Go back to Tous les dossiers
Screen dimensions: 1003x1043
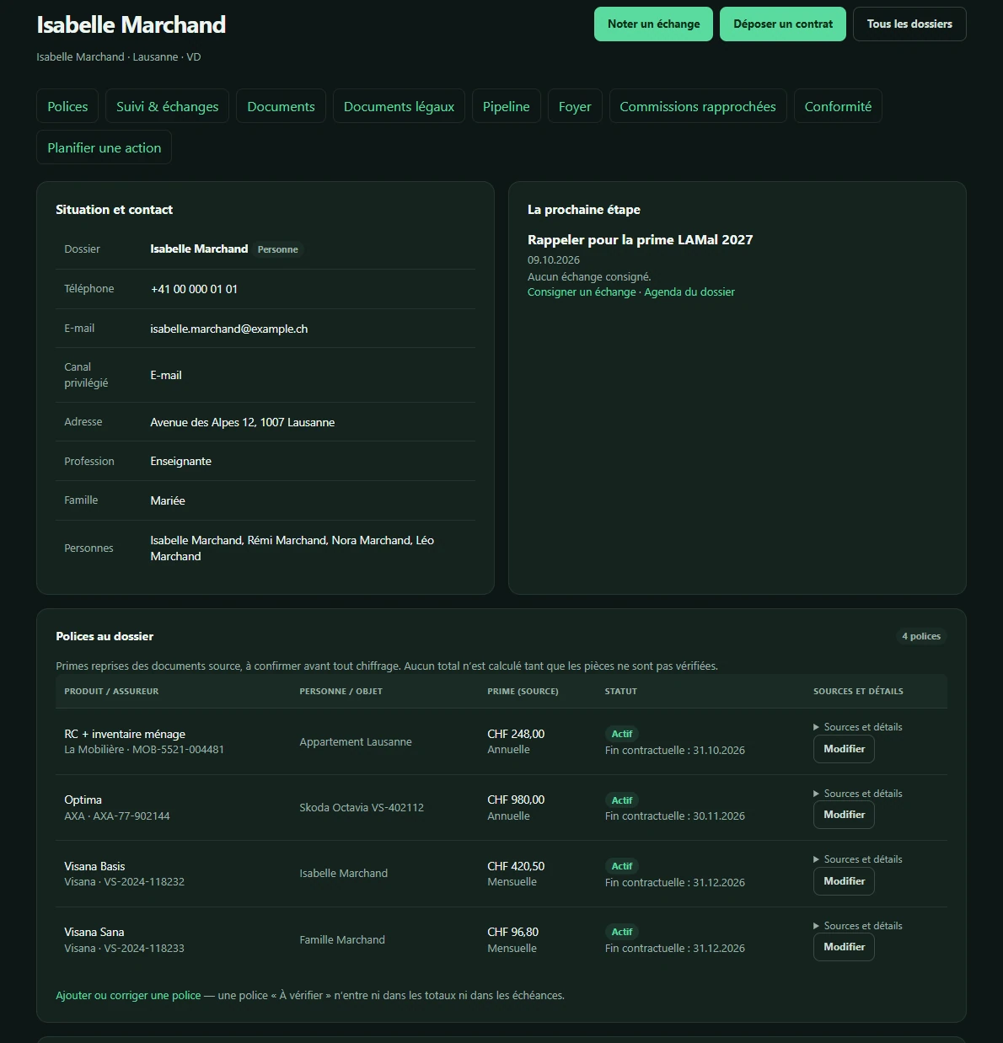(x=909, y=24)
